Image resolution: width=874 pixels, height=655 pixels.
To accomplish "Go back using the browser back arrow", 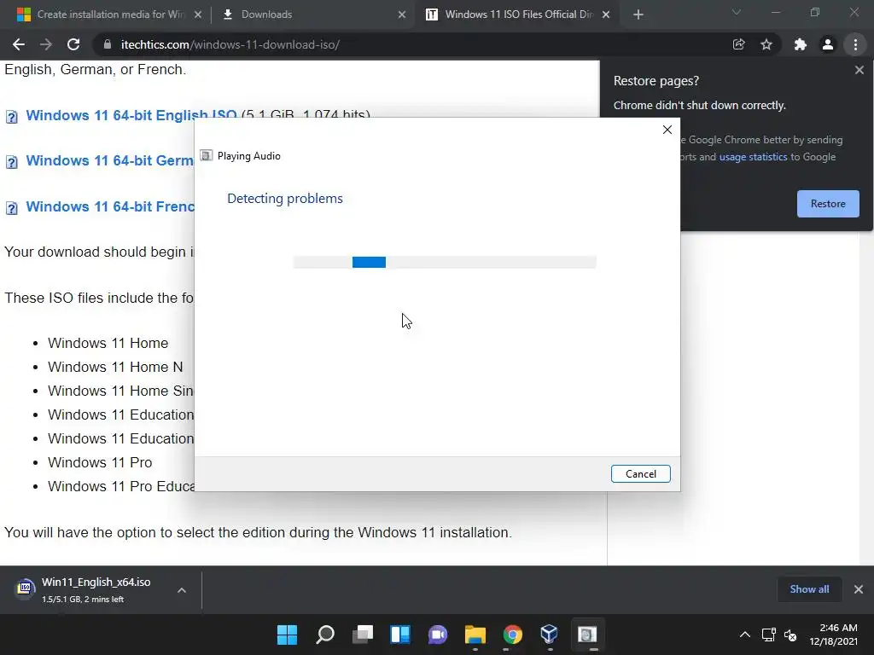I will click(x=19, y=44).
